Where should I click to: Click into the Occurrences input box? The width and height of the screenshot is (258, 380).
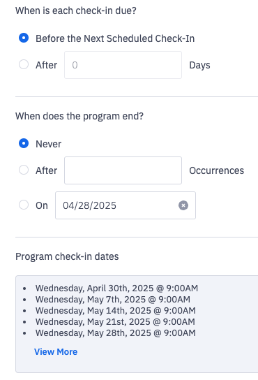123,170
